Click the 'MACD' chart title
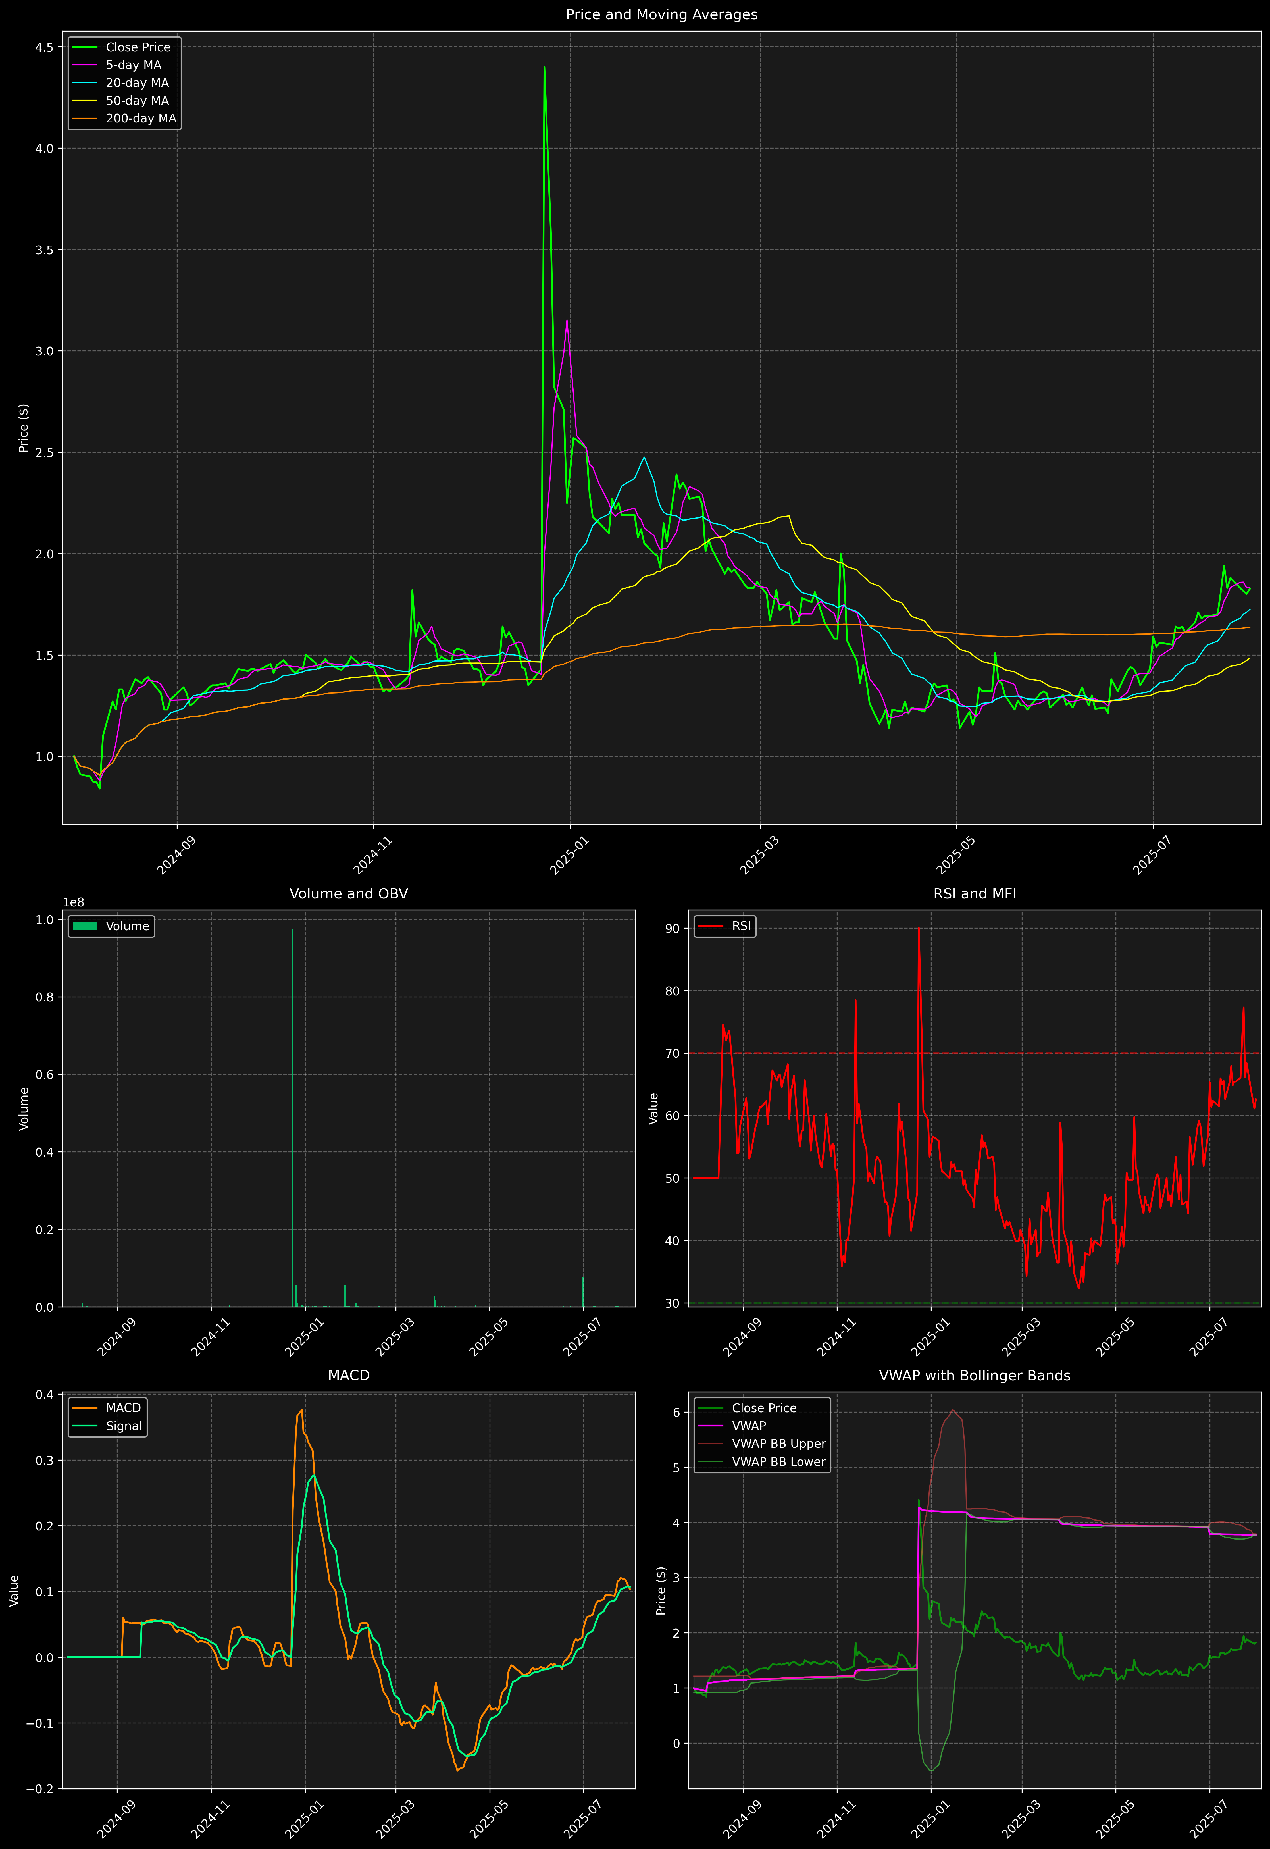 point(349,1376)
